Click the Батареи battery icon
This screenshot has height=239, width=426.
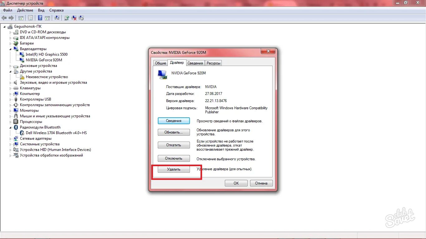[x=16, y=43]
